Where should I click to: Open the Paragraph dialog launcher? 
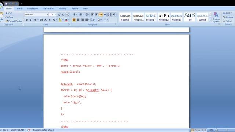[x=116, y=25]
